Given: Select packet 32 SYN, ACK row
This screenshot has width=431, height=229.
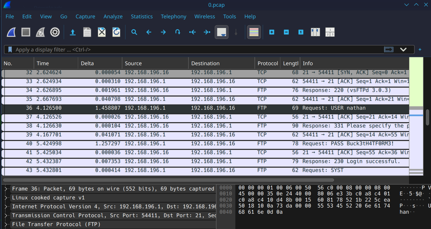Looking at the screenshot, I should (205, 72).
